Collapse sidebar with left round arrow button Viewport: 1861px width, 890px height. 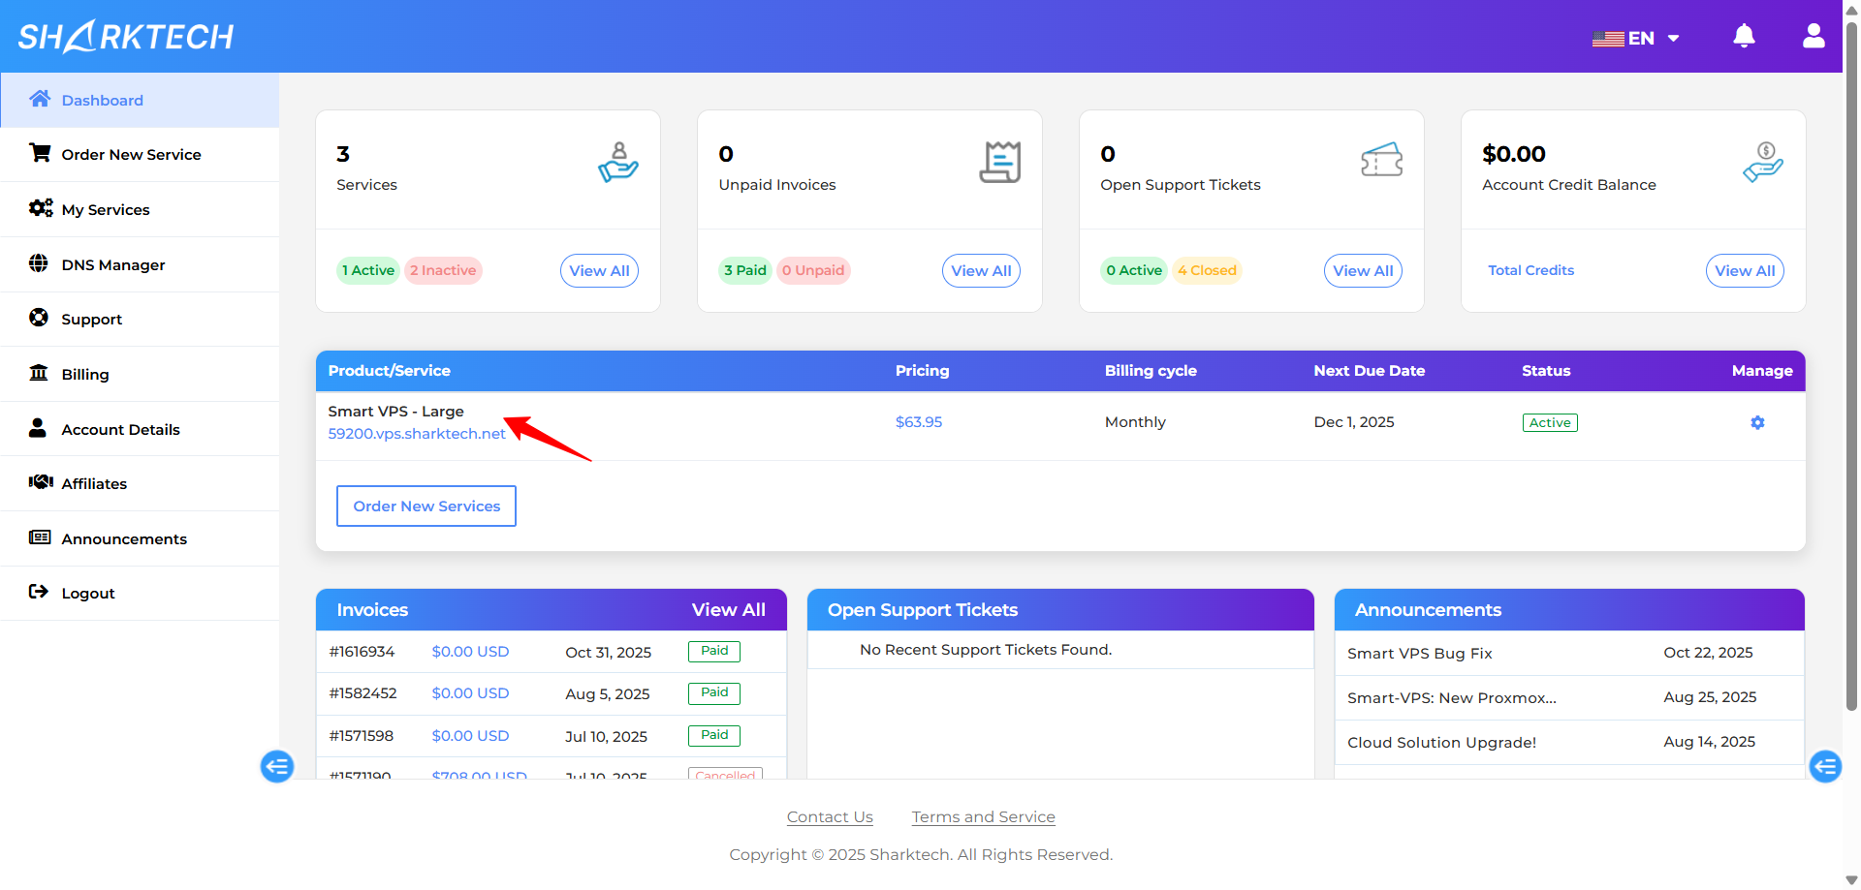coord(277,767)
